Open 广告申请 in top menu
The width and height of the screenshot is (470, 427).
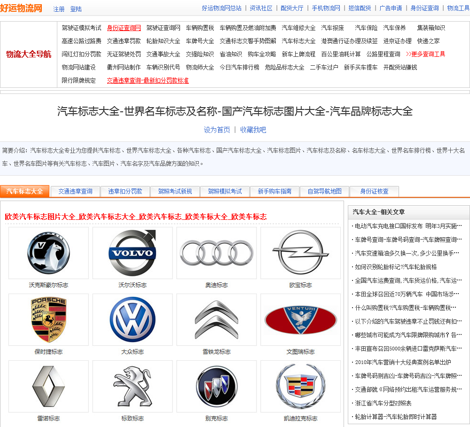pyautogui.click(x=391, y=8)
